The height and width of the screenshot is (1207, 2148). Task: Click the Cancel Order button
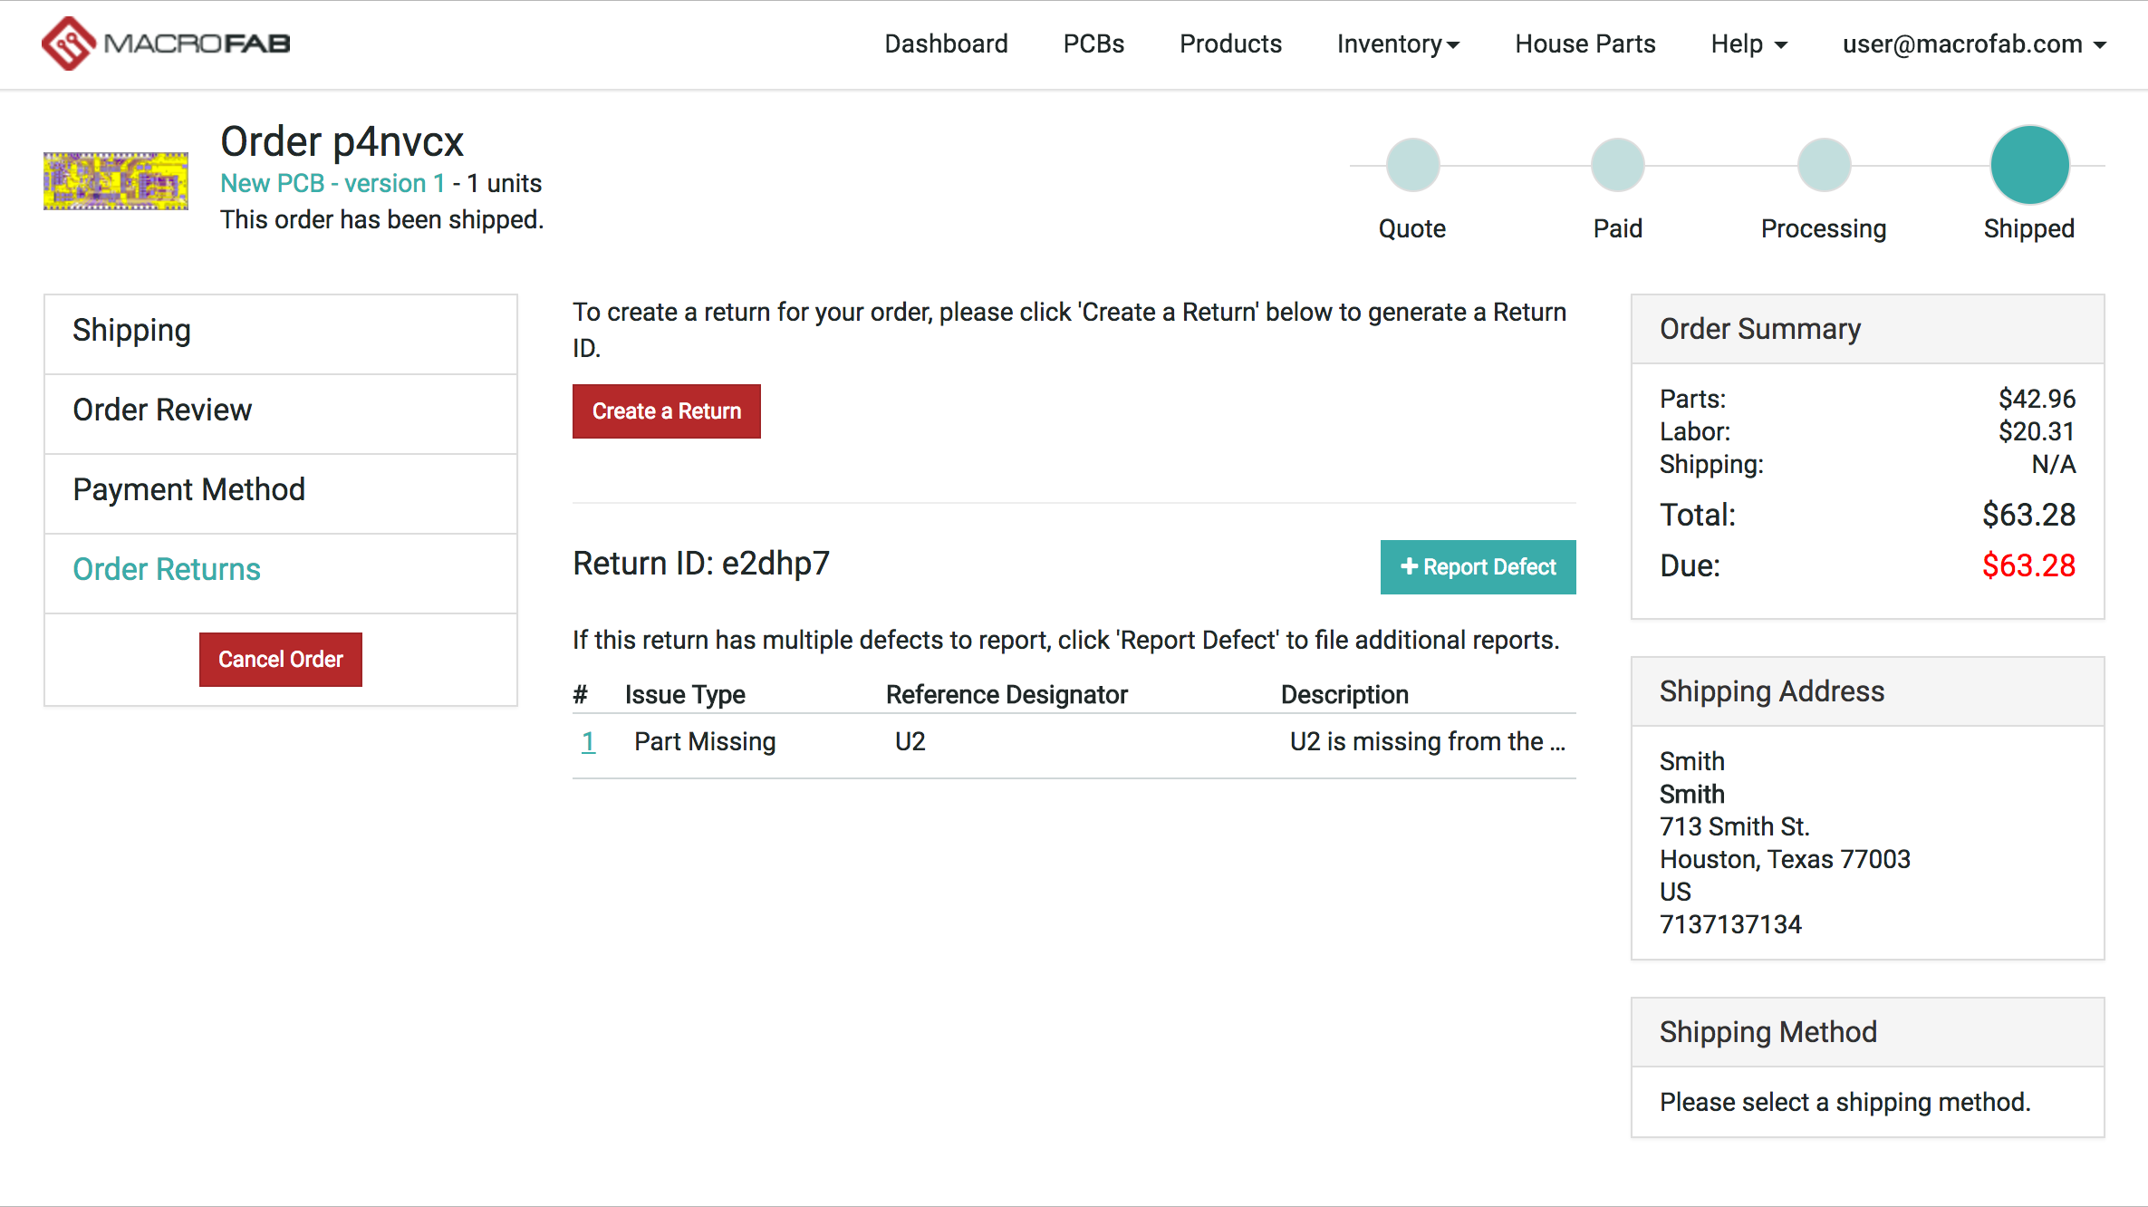coord(280,660)
